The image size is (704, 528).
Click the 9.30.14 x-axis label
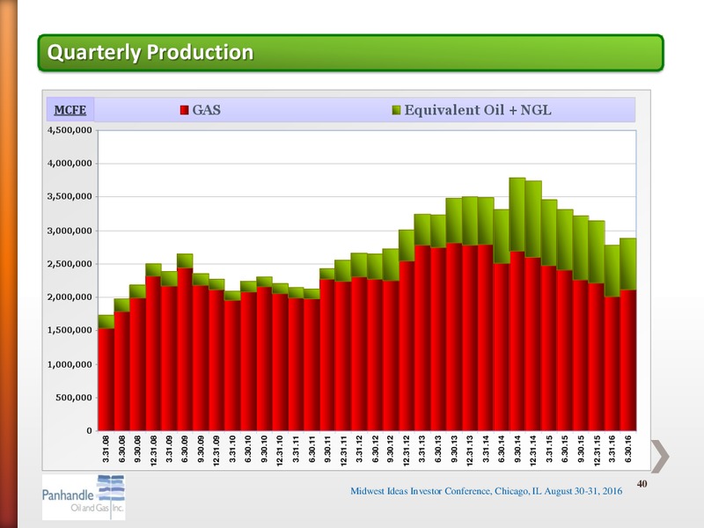coord(517,449)
